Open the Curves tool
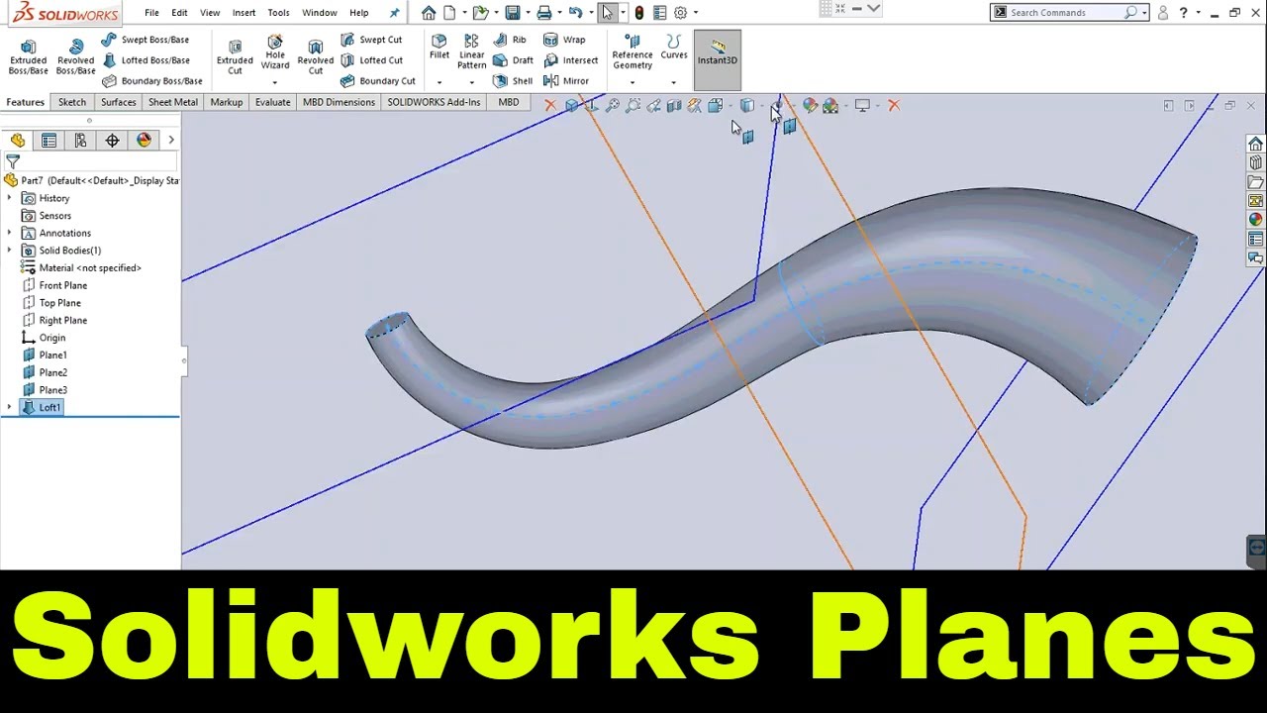 [x=674, y=47]
